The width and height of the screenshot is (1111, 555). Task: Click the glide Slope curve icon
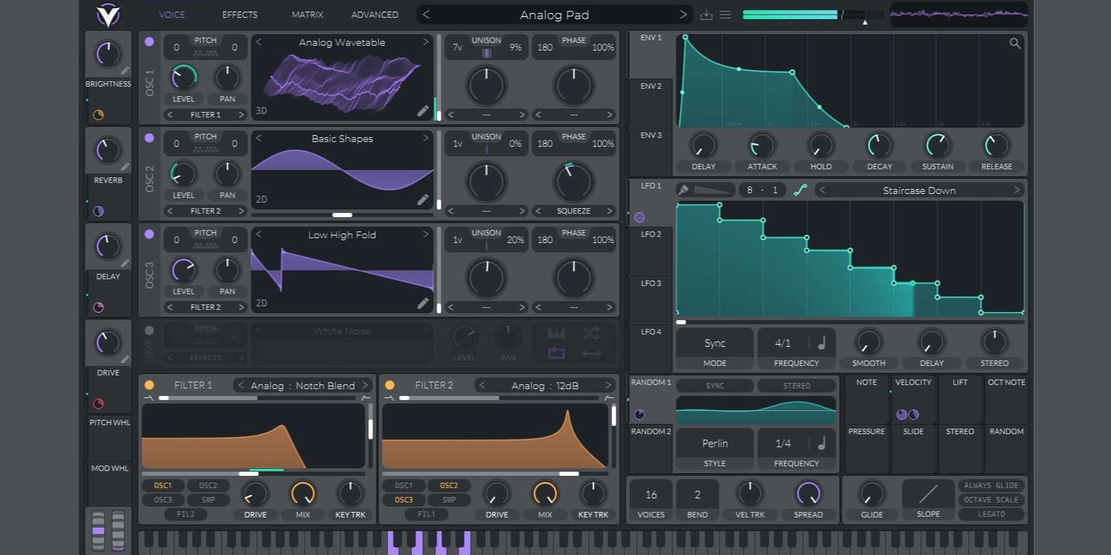928,494
